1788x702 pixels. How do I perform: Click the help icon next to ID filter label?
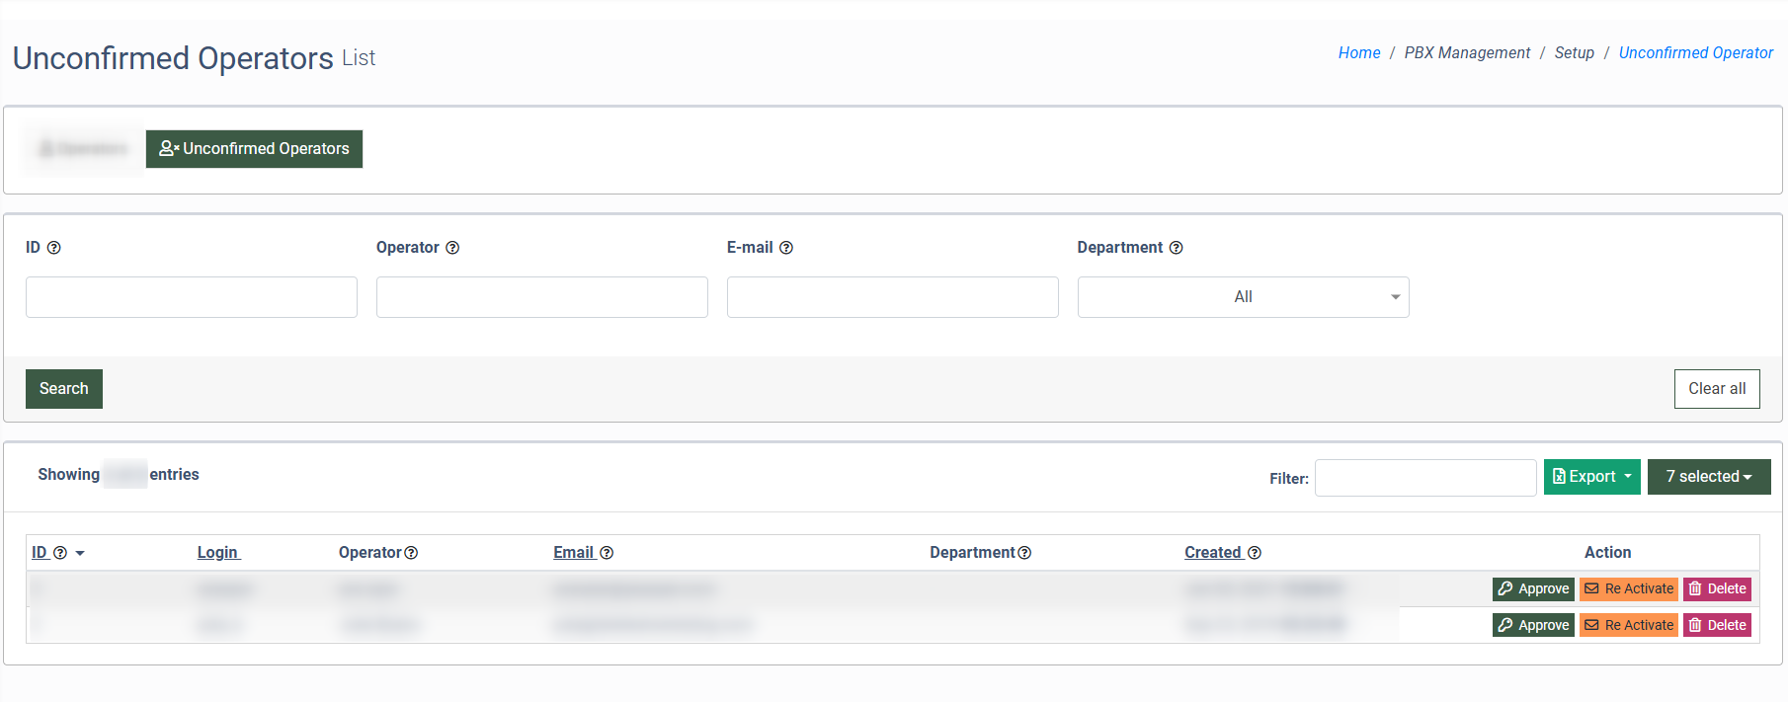54,248
